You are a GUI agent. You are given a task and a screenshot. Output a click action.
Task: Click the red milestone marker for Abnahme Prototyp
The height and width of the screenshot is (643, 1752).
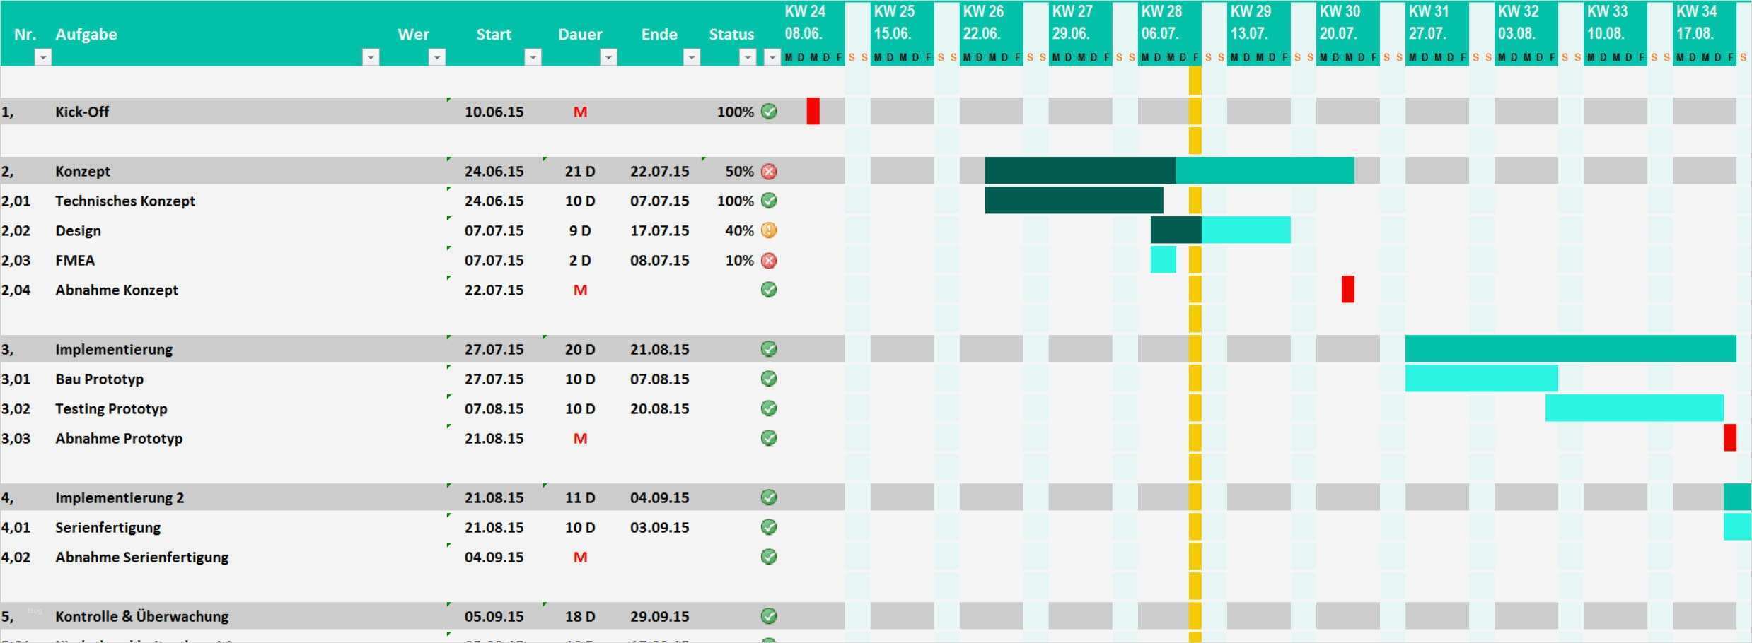tap(1731, 438)
